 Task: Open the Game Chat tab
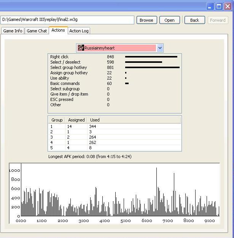37,31
